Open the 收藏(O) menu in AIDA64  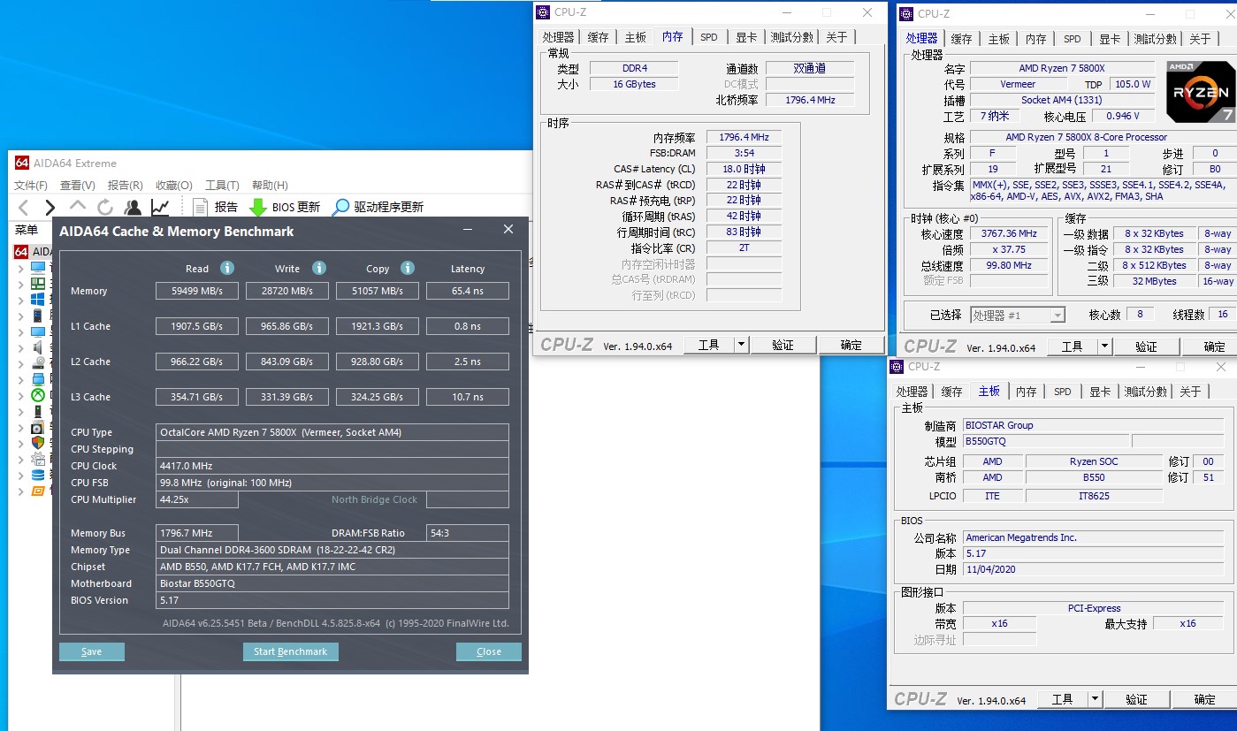pos(173,185)
